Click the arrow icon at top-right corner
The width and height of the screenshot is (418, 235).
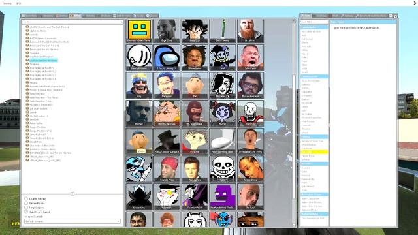[415, 3]
